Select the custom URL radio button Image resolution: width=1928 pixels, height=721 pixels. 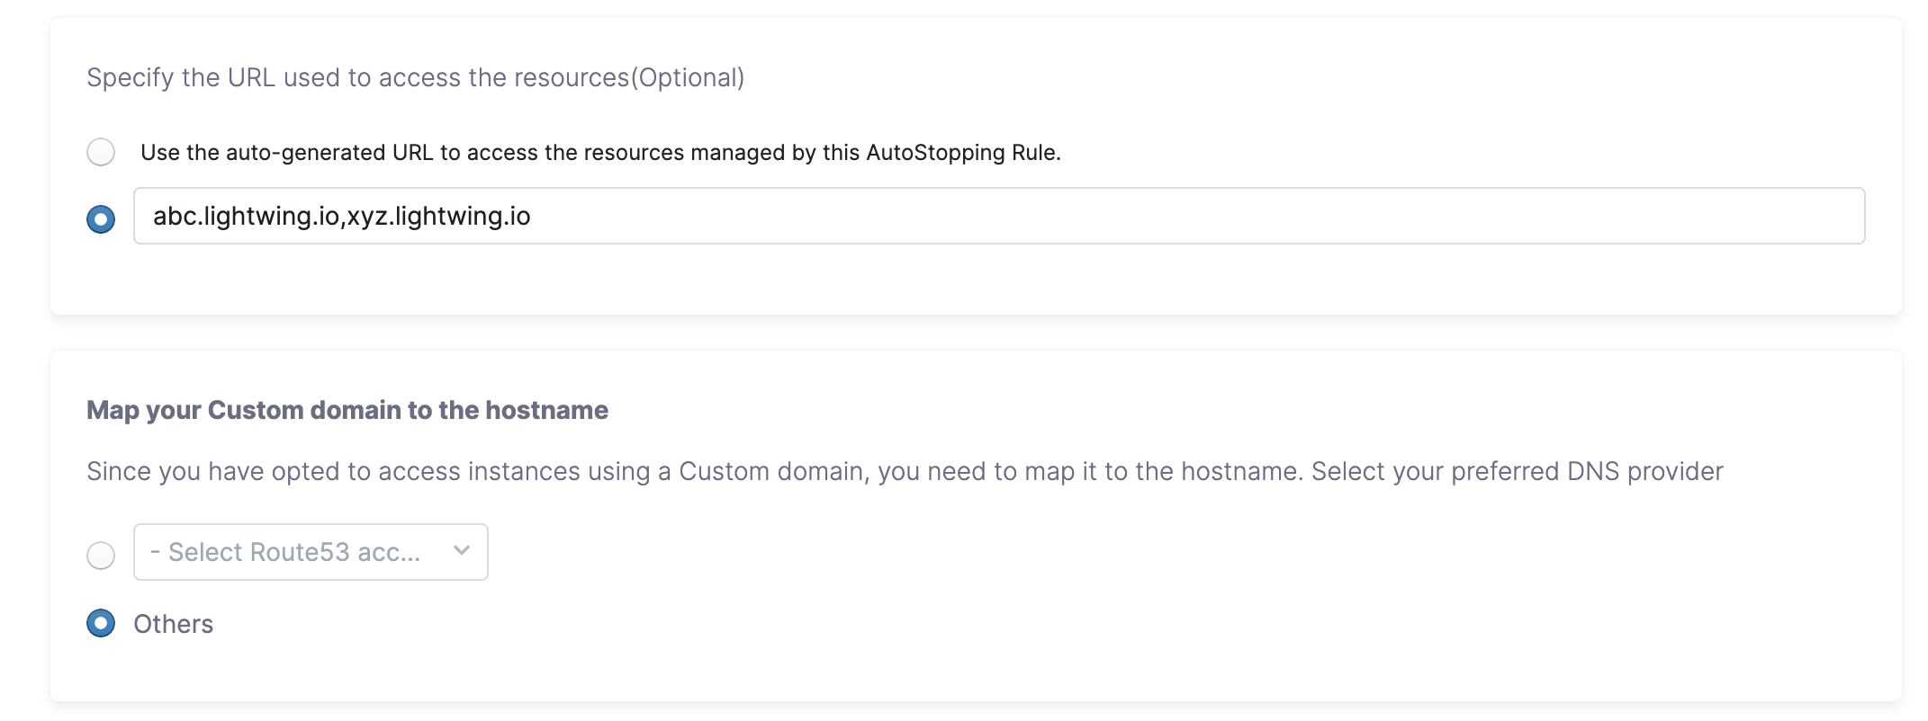tap(101, 218)
